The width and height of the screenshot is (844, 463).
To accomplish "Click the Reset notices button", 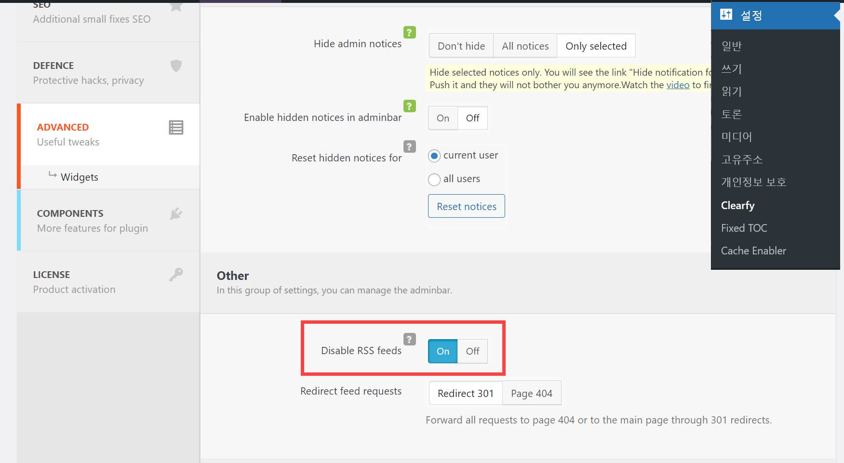I will tap(466, 206).
